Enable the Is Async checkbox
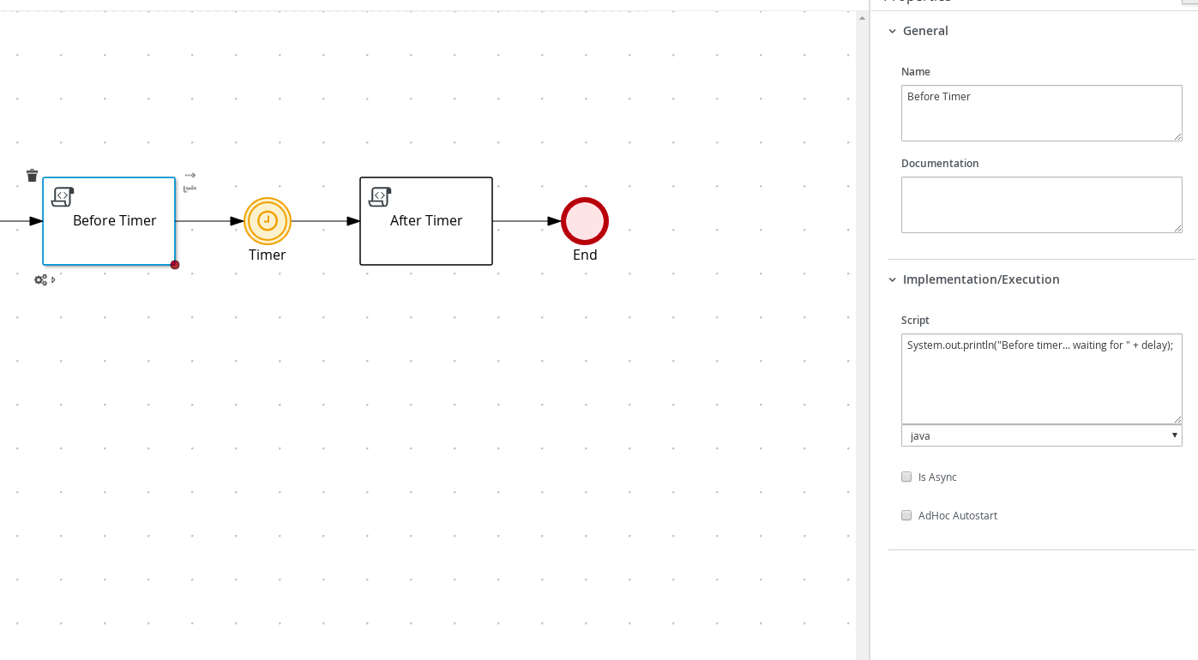 pos(906,477)
